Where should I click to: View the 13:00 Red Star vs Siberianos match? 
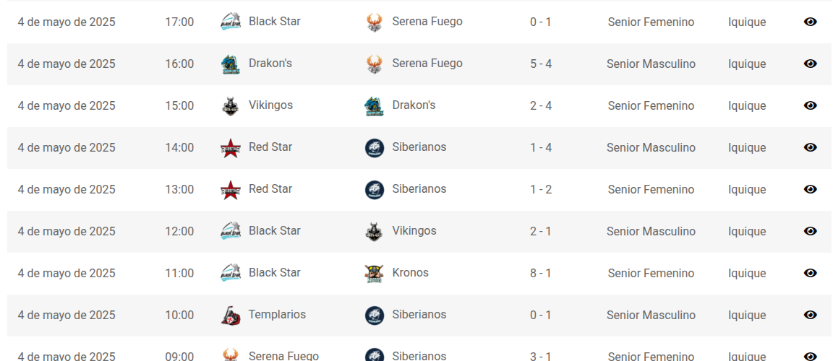click(810, 189)
